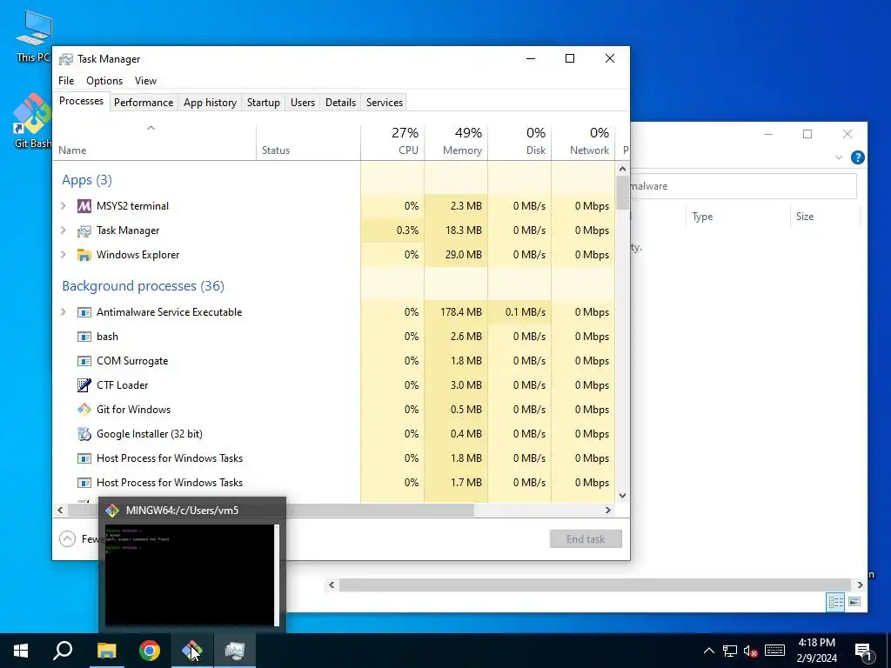Screen dimensions: 891x668
Task: Click the Git for Windows process icon
Action: (84, 410)
